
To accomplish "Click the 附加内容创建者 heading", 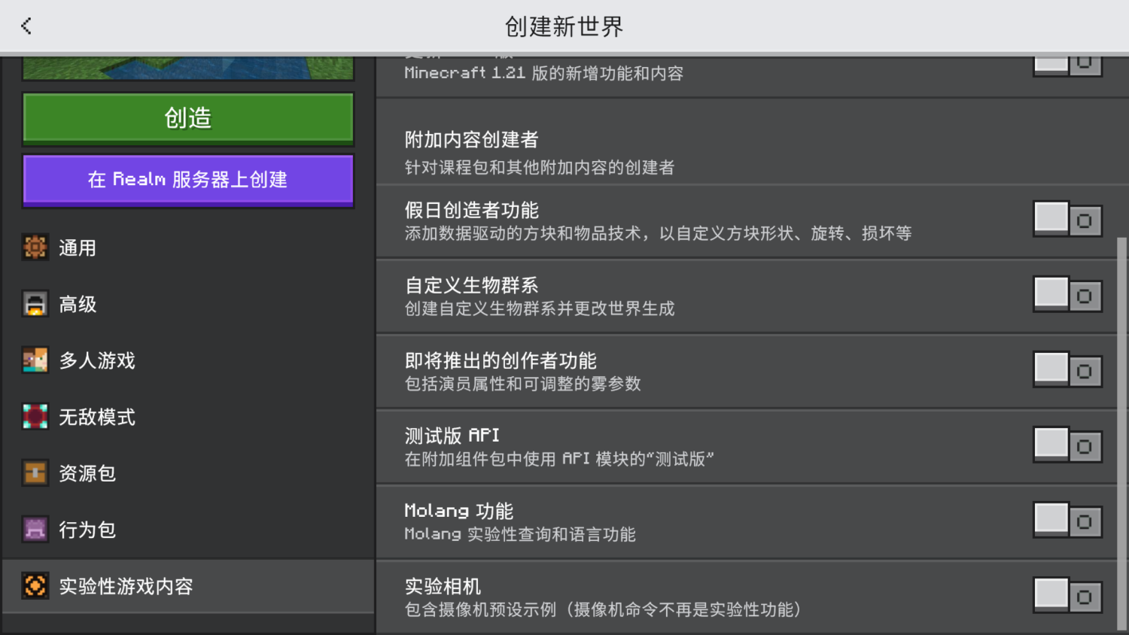I will [x=472, y=140].
